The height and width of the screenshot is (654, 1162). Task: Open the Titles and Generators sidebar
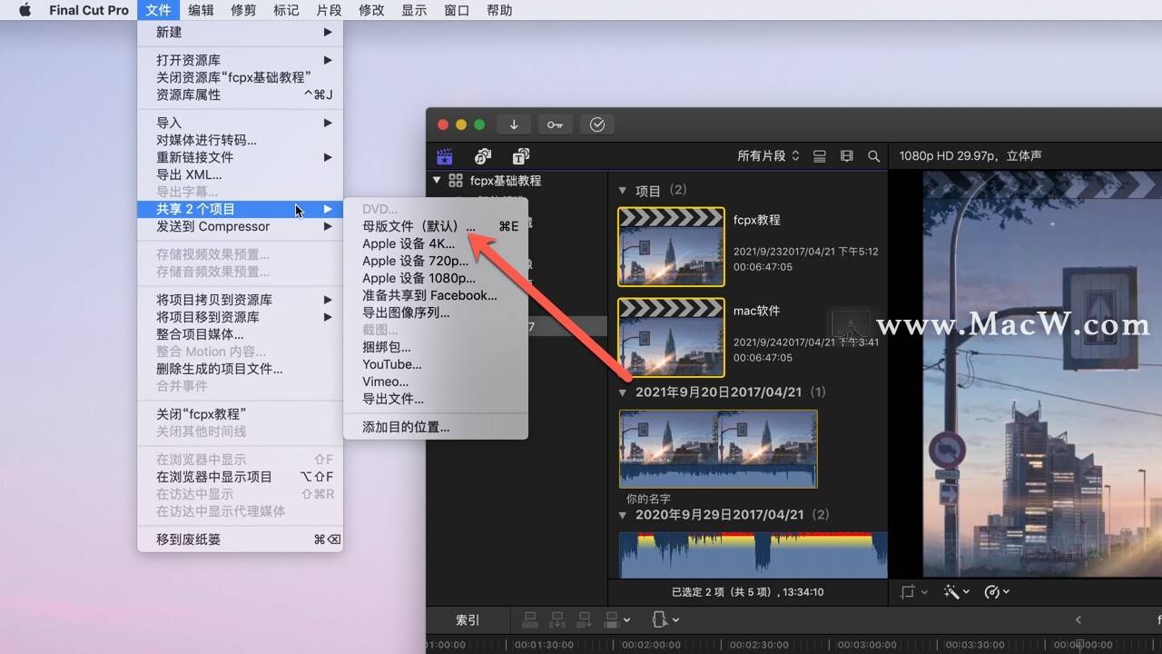click(x=521, y=156)
